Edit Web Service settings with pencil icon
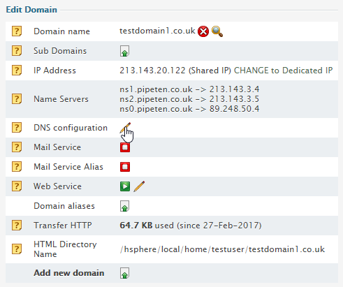This screenshot has height=287, width=343. pyautogui.click(x=139, y=186)
